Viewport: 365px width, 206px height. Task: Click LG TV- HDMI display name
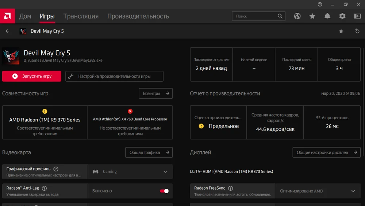(231, 172)
